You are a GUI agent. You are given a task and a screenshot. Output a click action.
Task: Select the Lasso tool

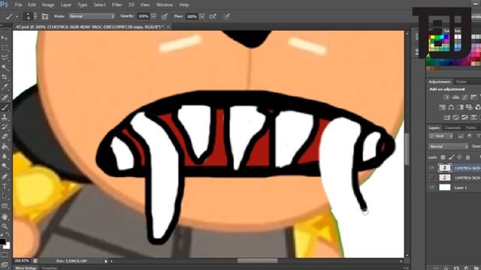[5, 58]
